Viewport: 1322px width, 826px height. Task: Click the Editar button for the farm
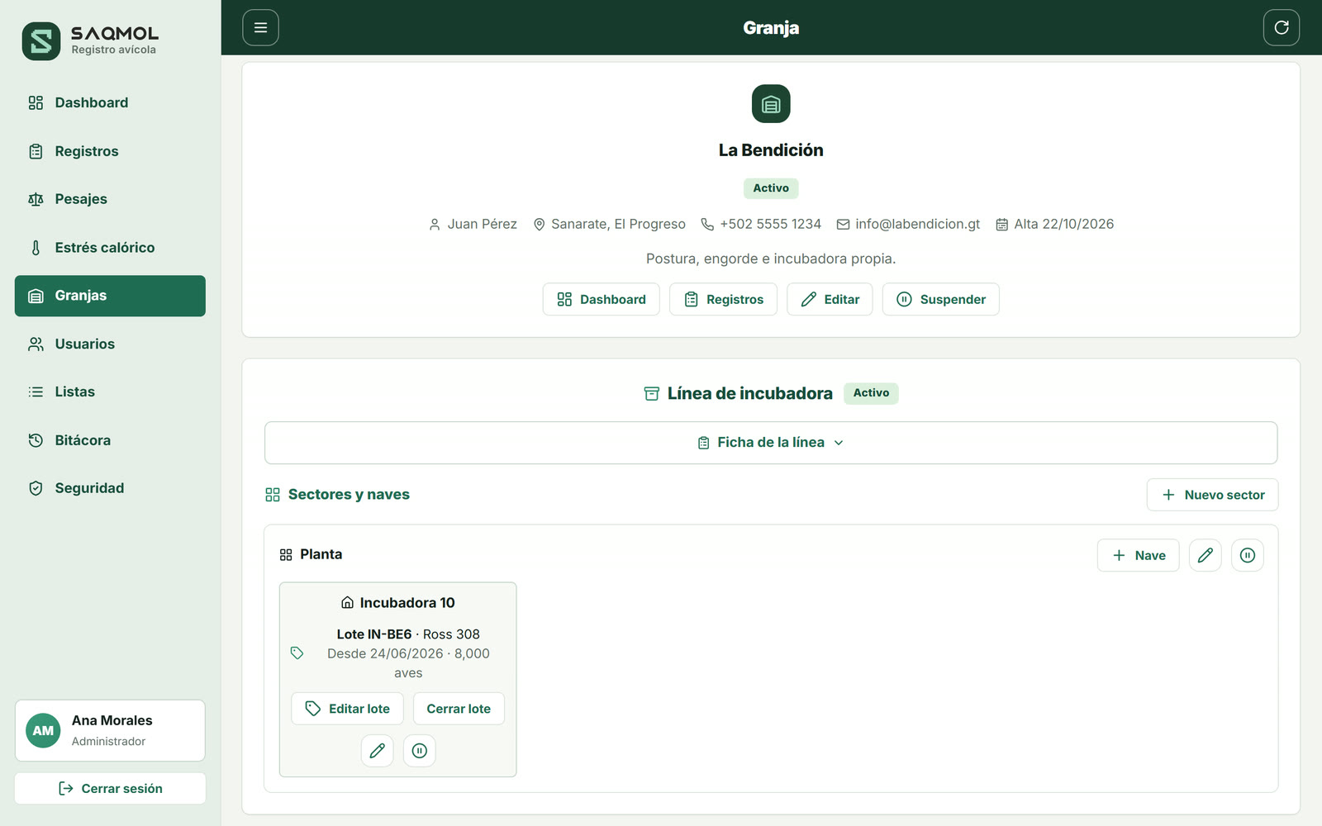[x=830, y=299]
